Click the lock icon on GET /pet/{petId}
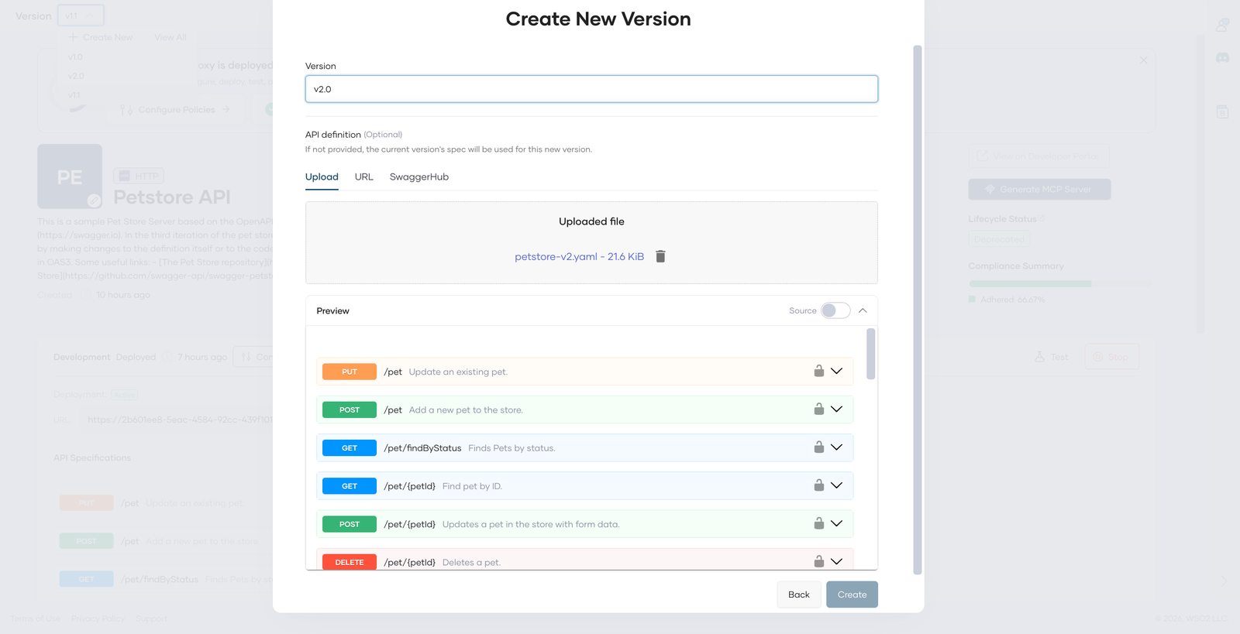Screen dimensions: 1240x634 [x=818, y=485]
